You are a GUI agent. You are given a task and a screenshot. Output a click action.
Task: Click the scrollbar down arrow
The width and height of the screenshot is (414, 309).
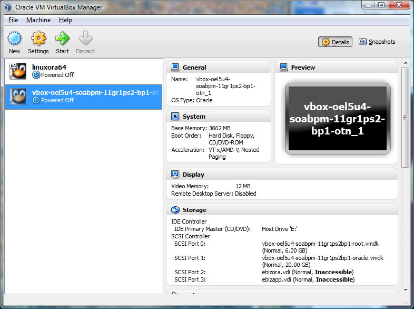tap(405, 290)
